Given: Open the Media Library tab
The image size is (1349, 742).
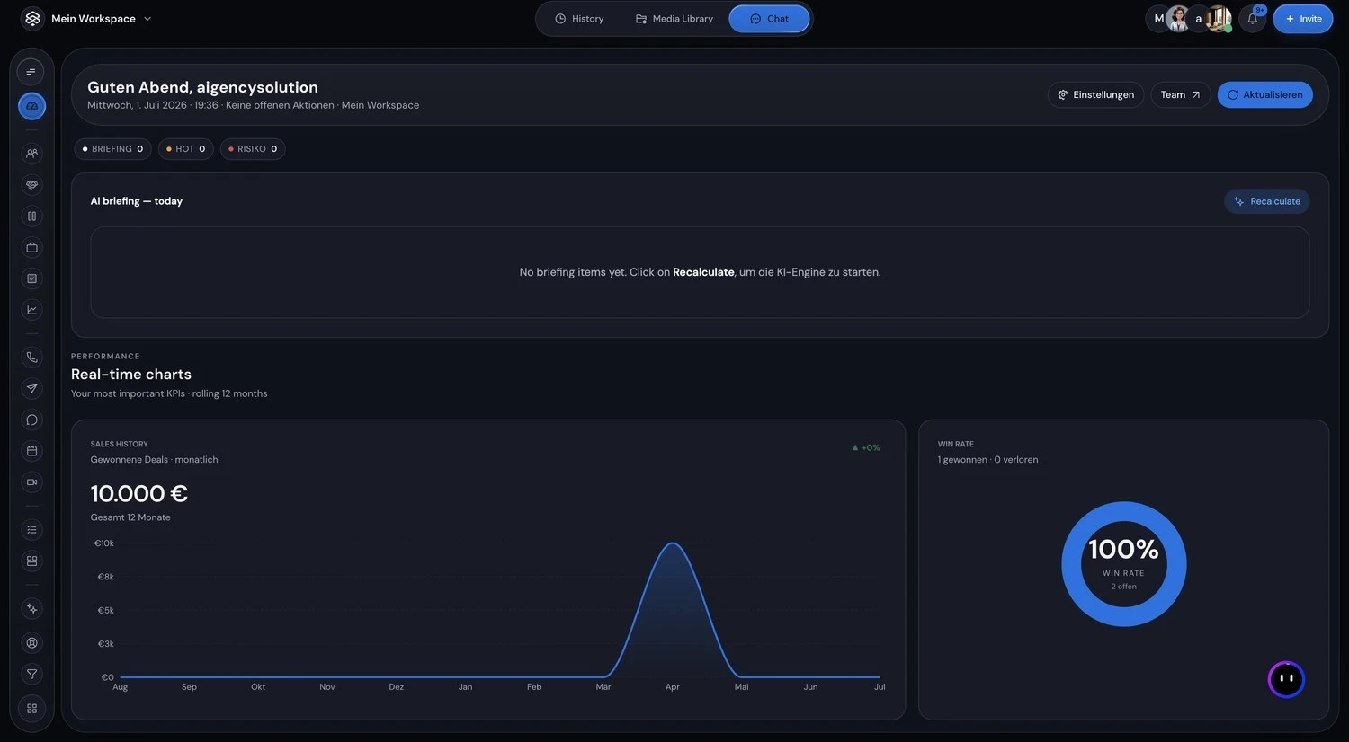Looking at the screenshot, I should (x=674, y=19).
